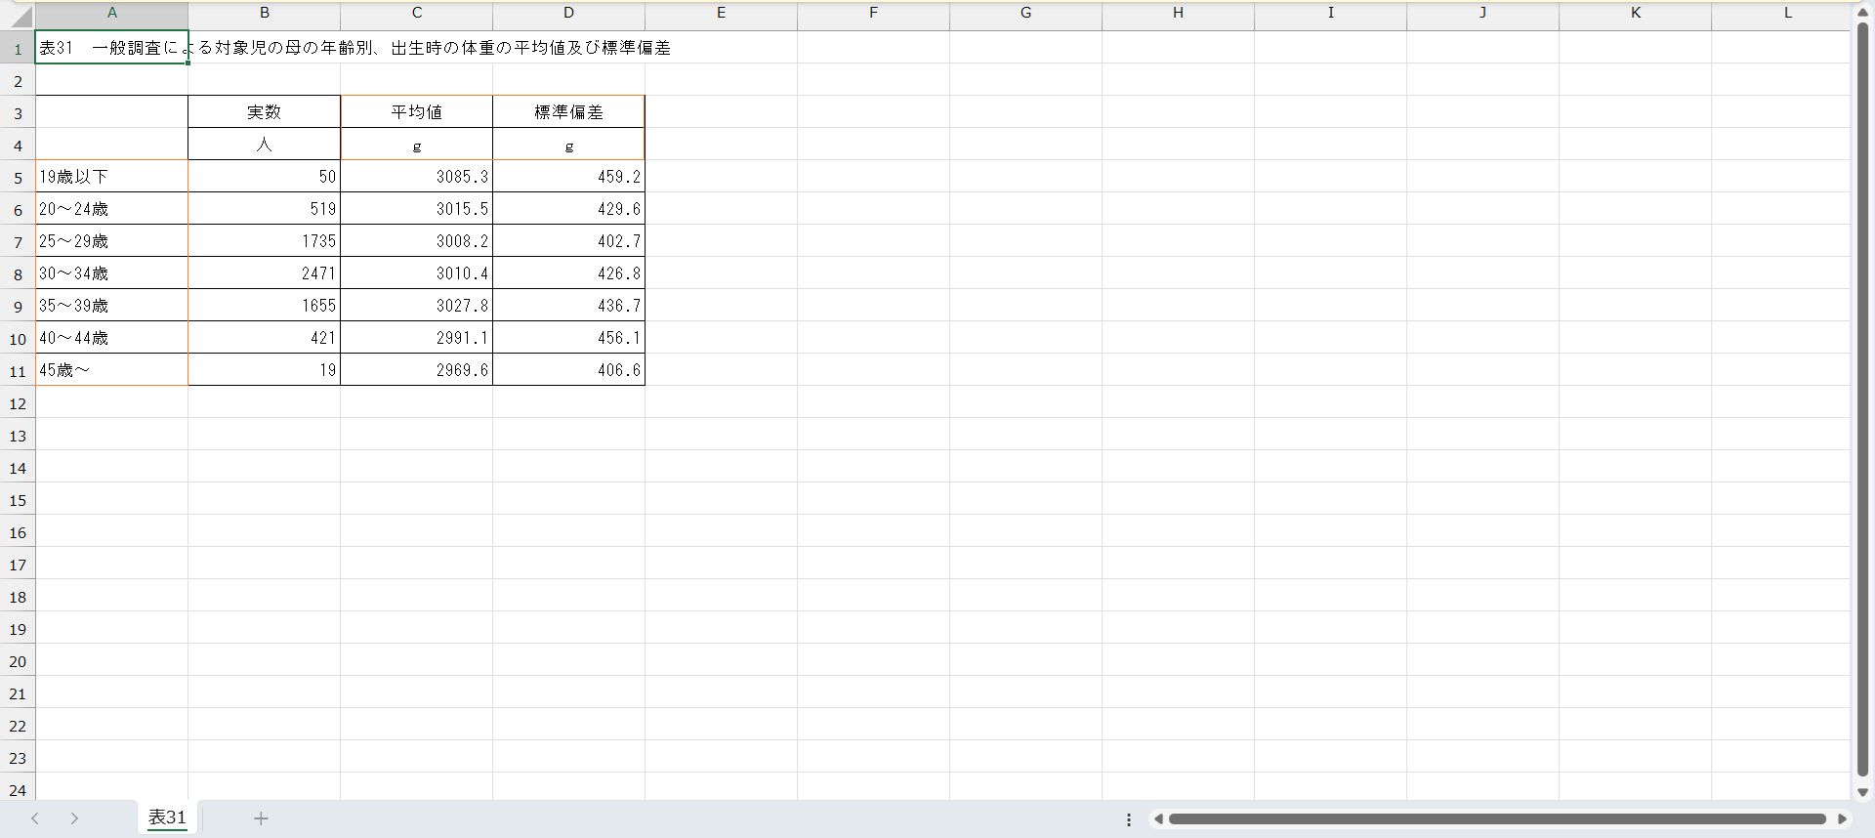Click the horizontal scrollbar right arrow
The height and width of the screenshot is (838, 1875).
pos(1842,818)
